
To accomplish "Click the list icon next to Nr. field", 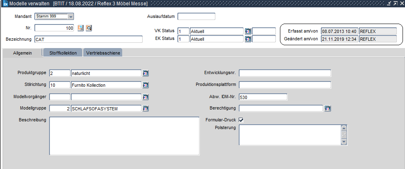I will 81,28.
